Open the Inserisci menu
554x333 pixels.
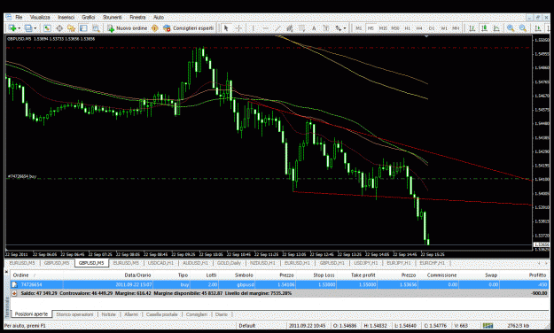click(66, 17)
